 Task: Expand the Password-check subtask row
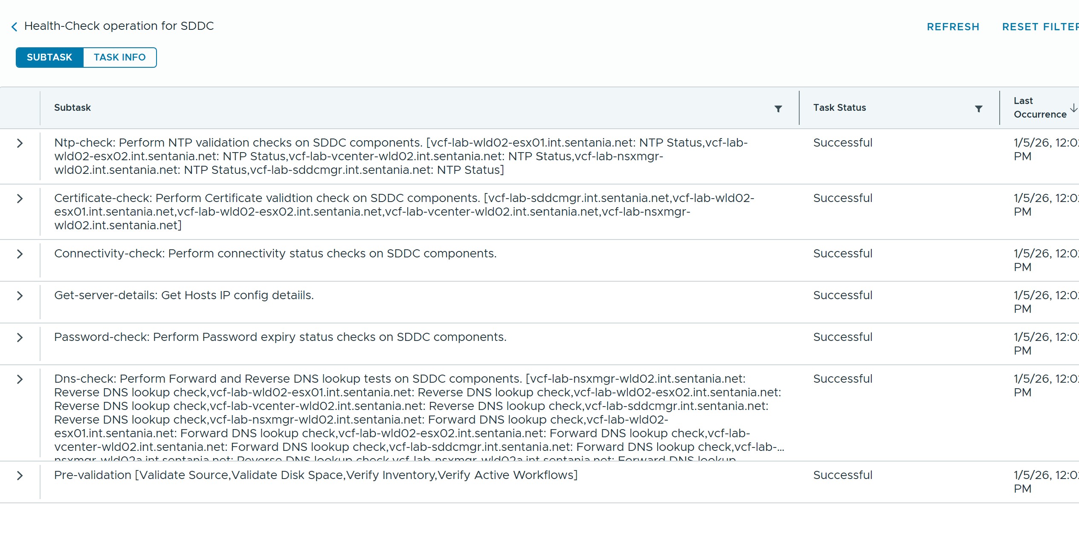20,338
